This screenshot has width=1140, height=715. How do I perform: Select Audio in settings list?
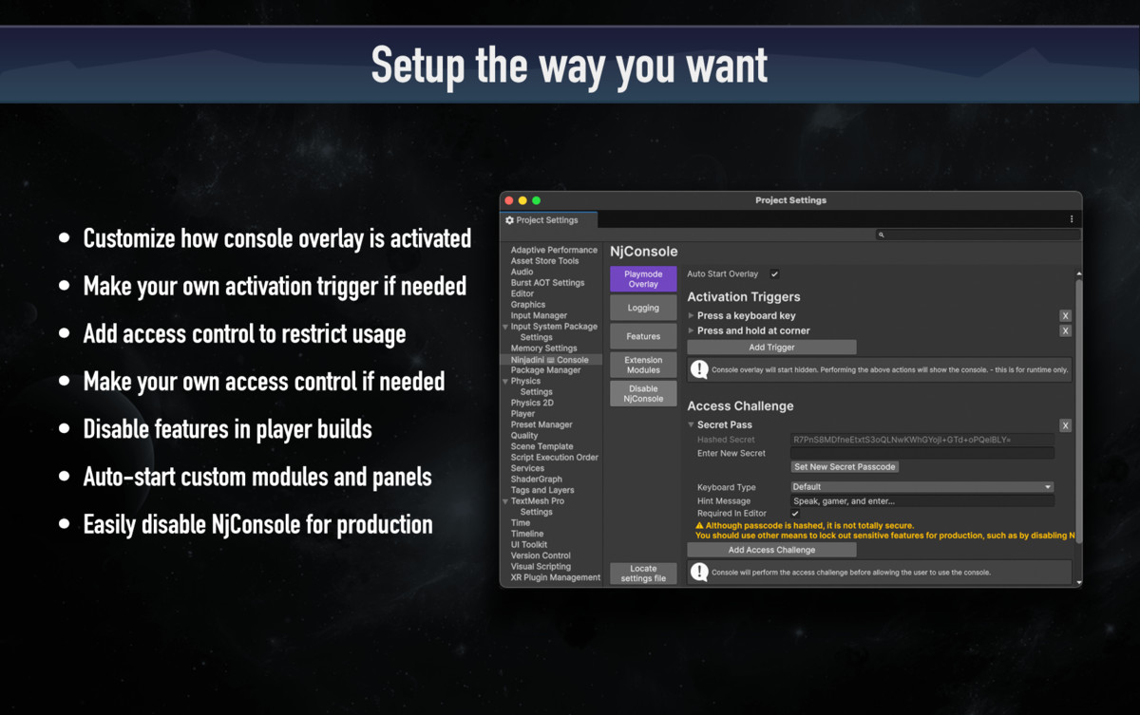tap(522, 273)
